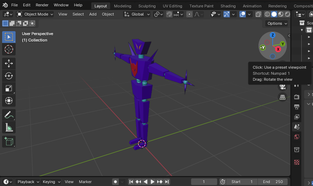The height and width of the screenshot is (186, 313).
Task: Click the blue Z axis on navigation gizmo
Action: 273,35
